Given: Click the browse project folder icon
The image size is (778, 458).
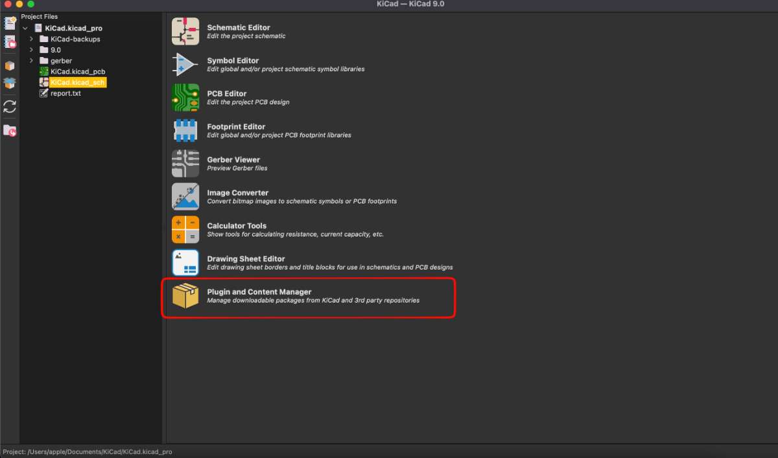Looking at the screenshot, I should click(10, 130).
